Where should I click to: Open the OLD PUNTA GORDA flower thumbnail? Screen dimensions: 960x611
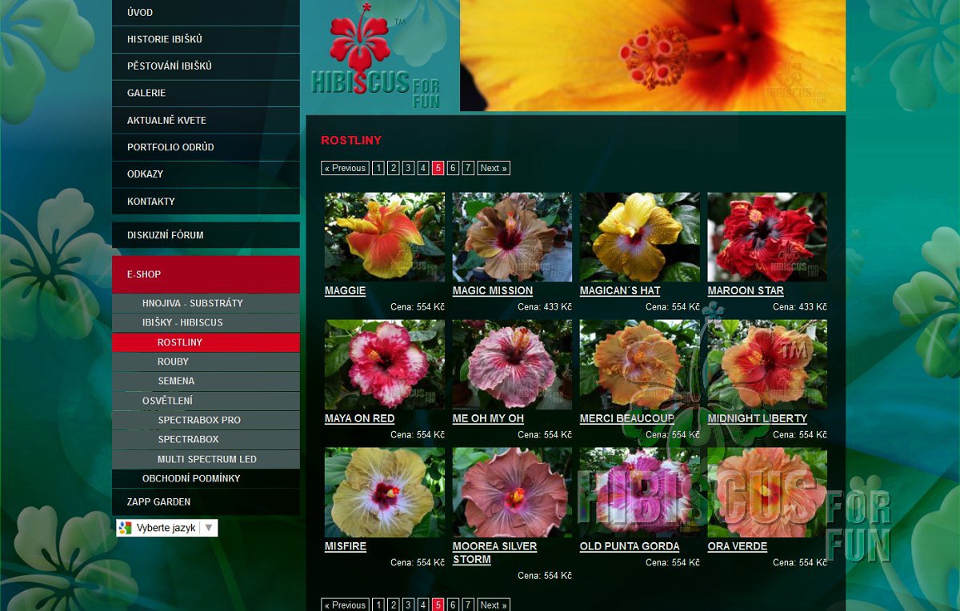[640, 493]
